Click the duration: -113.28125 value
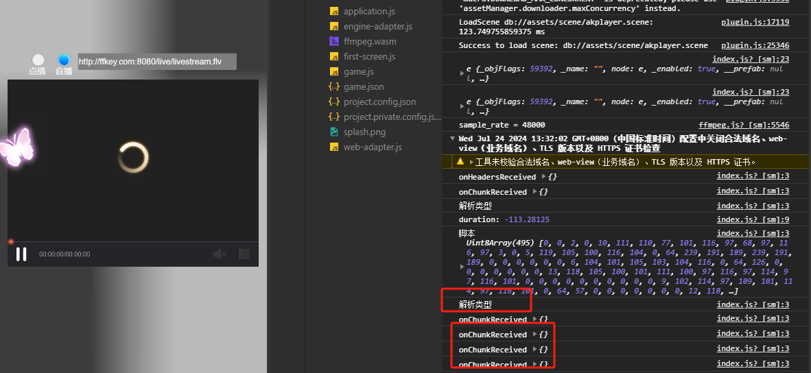Image resolution: width=811 pixels, height=373 pixels. click(x=527, y=219)
